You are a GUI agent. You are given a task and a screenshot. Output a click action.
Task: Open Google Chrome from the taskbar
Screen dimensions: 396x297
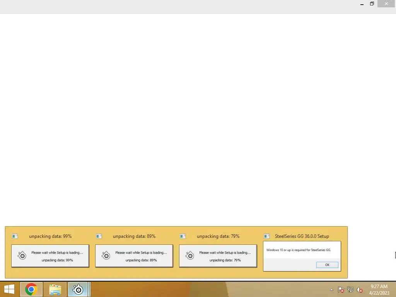click(x=31, y=289)
